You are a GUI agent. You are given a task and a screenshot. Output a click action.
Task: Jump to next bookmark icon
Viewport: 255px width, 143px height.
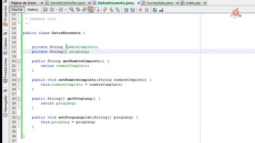[112, 10]
